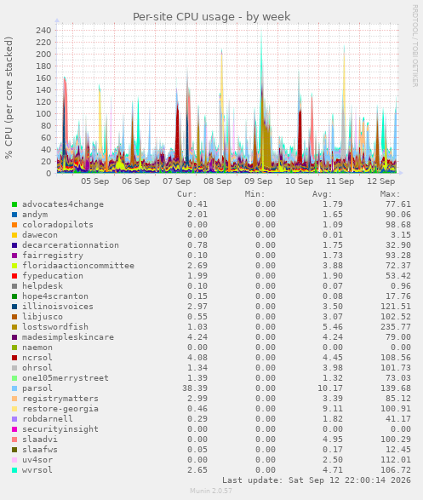Viewport: 423px width, 500px height.
Task: Click the 'floridaactioncommittee' legend label
Action: point(78,266)
